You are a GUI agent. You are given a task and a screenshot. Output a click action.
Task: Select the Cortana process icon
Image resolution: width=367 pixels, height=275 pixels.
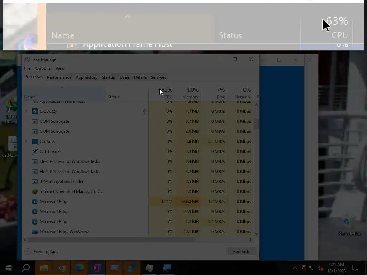pyautogui.click(x=35, y=141)
